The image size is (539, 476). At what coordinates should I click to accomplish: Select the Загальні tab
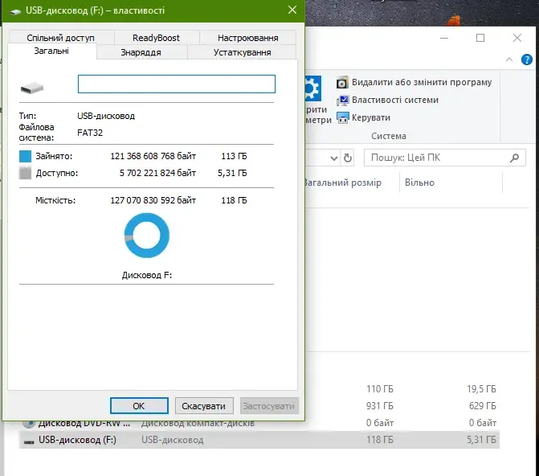pyautogui.click(x=51, y=51)
